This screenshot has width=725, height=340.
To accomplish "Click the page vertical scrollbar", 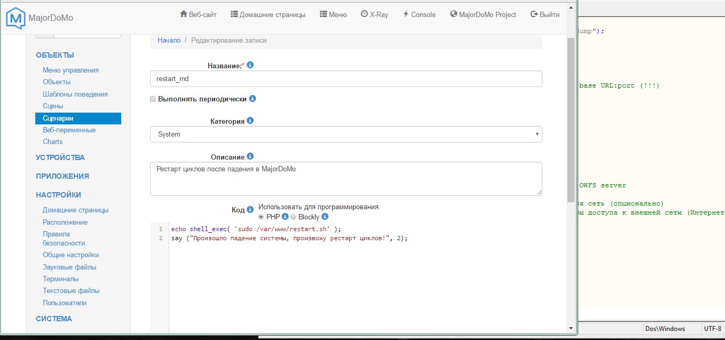I will tap(571, 107).
